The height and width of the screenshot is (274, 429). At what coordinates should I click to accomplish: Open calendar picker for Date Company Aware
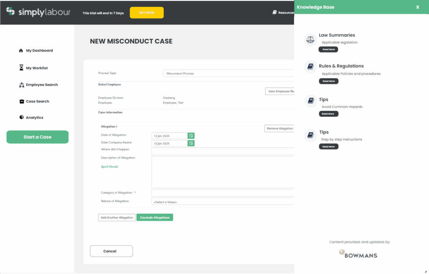tap(191, 143)
